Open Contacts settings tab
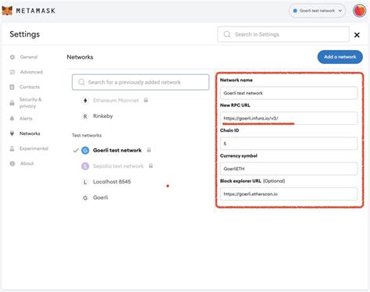Viewport: 370px width, 292px height. pos(30,87)
